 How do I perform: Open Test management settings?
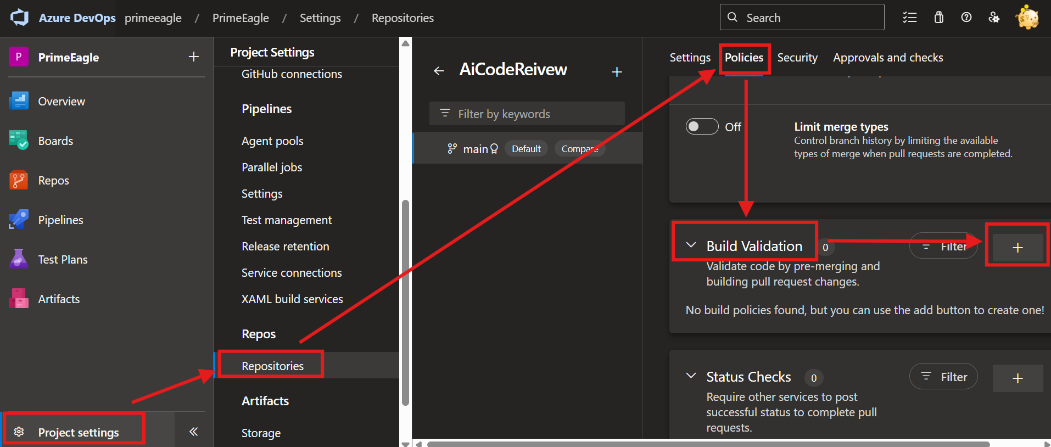click(x=287, y=220)
